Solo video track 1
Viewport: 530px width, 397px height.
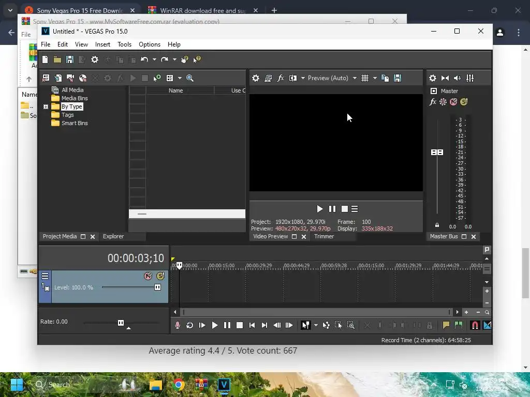(x=160, y=276)
